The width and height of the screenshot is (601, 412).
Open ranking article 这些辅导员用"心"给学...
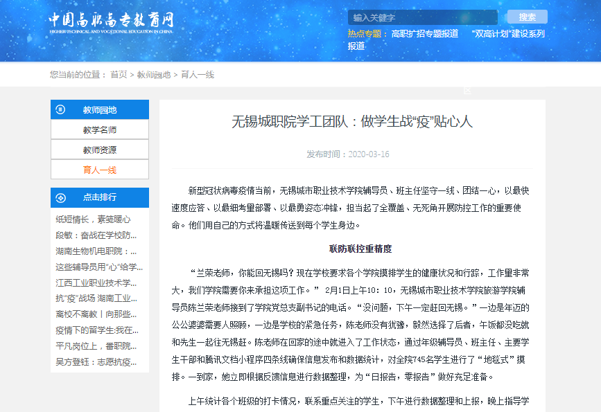pos(99,267)
